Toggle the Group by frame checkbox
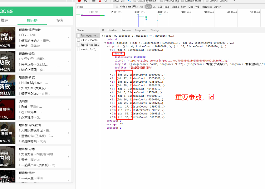The height and width of the screenshot is (189, 265). (x=135, y=1)
